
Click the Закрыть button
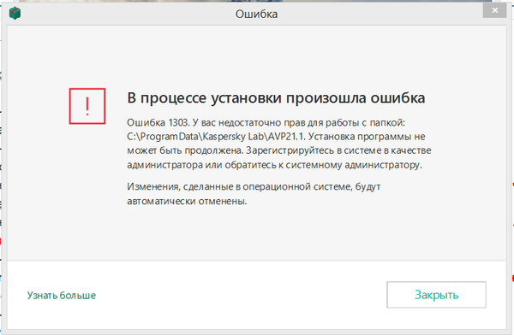point(436,295)
